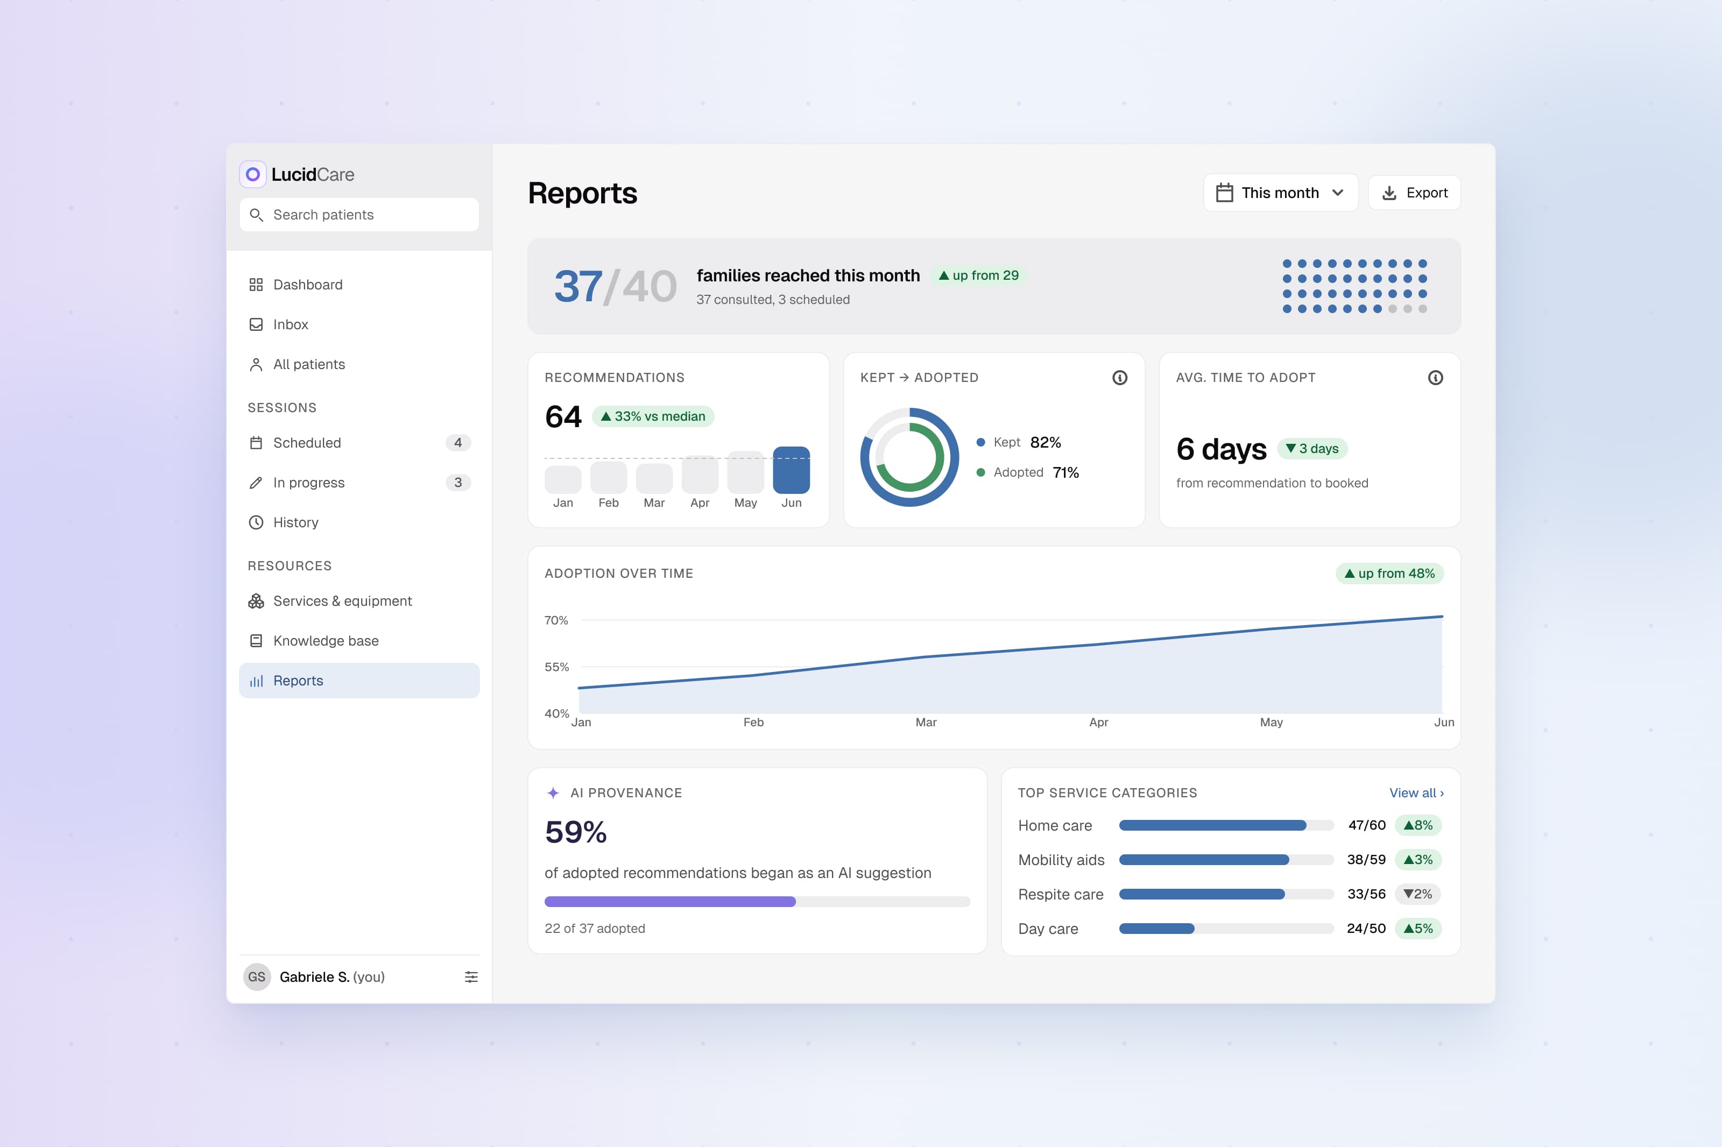1722x1147 pixels.
Task: Click the Gabriele S. (you) name
Action: (x=332, y=978)
